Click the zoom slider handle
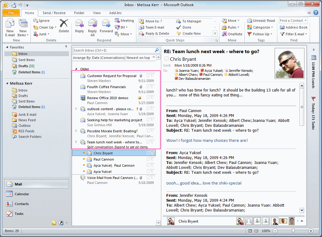The height and width of the screenshot is (237, 322). 293,231
